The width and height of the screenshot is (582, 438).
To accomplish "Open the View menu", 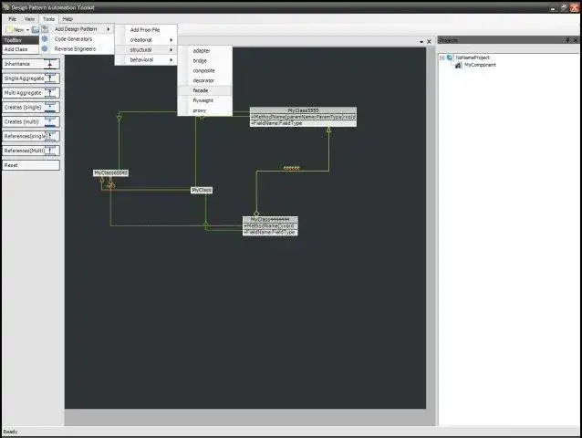I will pos(29,19).
